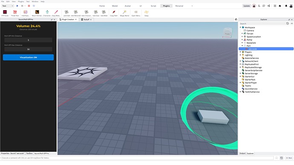
Task: Open the File menu
Action: pos(3,2)
